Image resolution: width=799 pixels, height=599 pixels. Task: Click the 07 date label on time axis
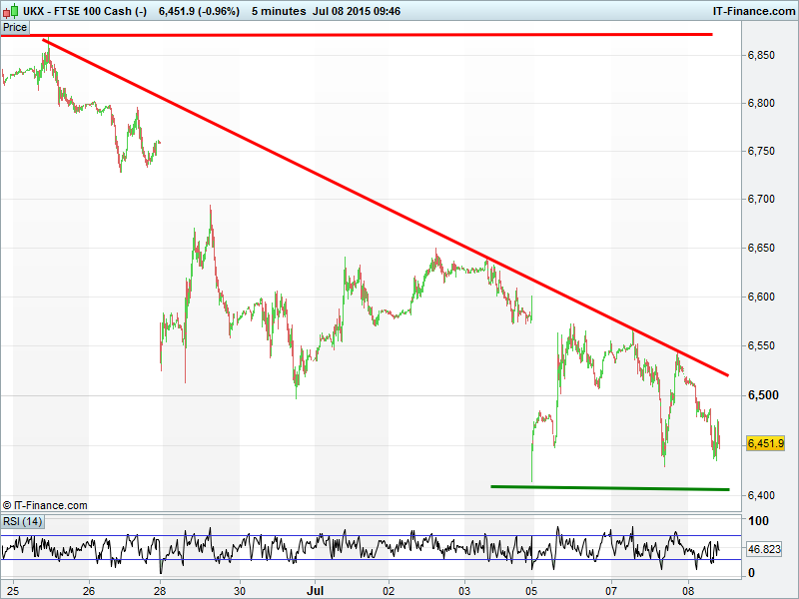[611, 591]
